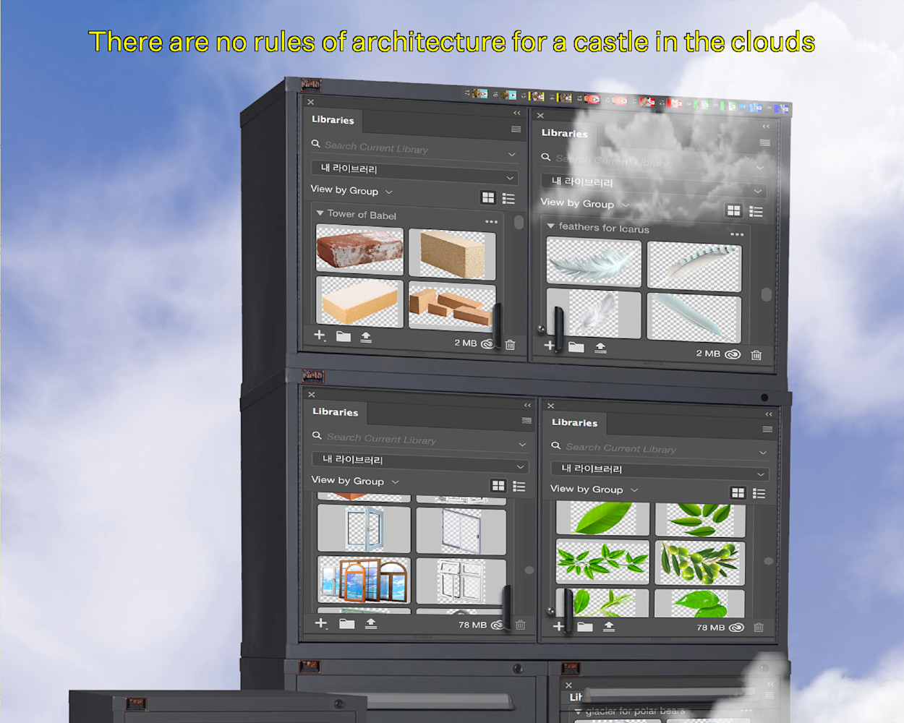Add new element in window frames library panel

pyautogui.click(x=321, y=623)
